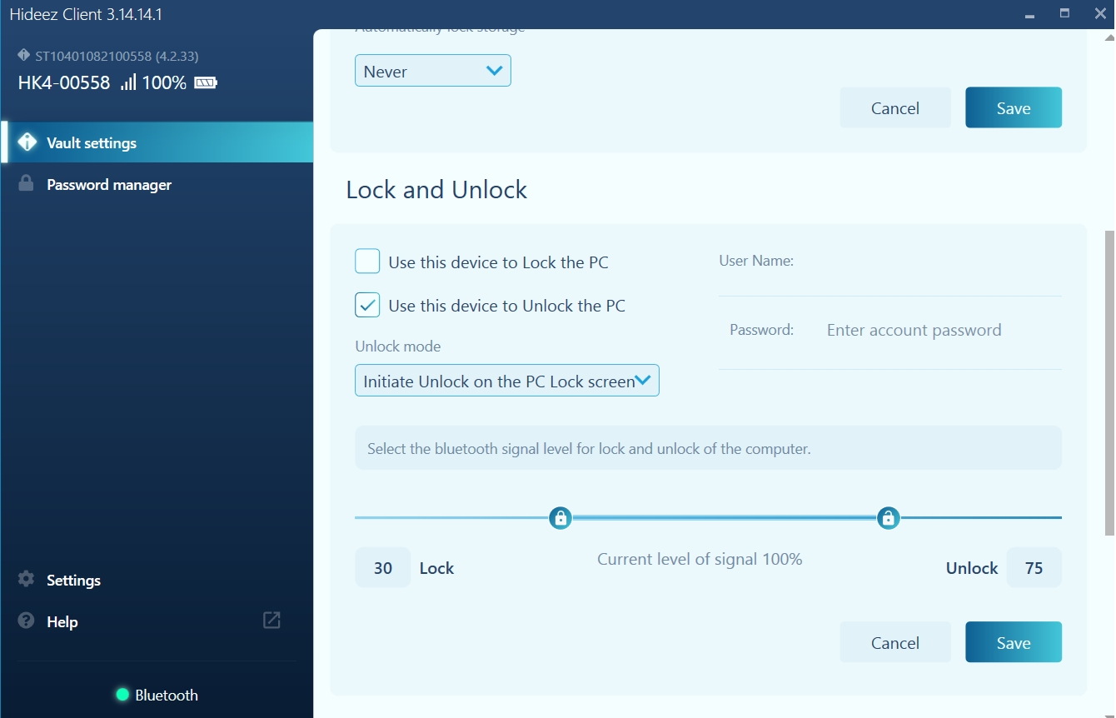Click the Unlock threshold slider handle
The image size is (1116, 718).
pyautogui.click(x=889, y=518)
